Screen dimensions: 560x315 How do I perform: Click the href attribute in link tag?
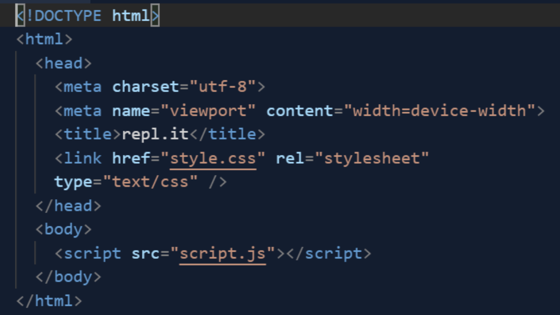coord(131,158)
